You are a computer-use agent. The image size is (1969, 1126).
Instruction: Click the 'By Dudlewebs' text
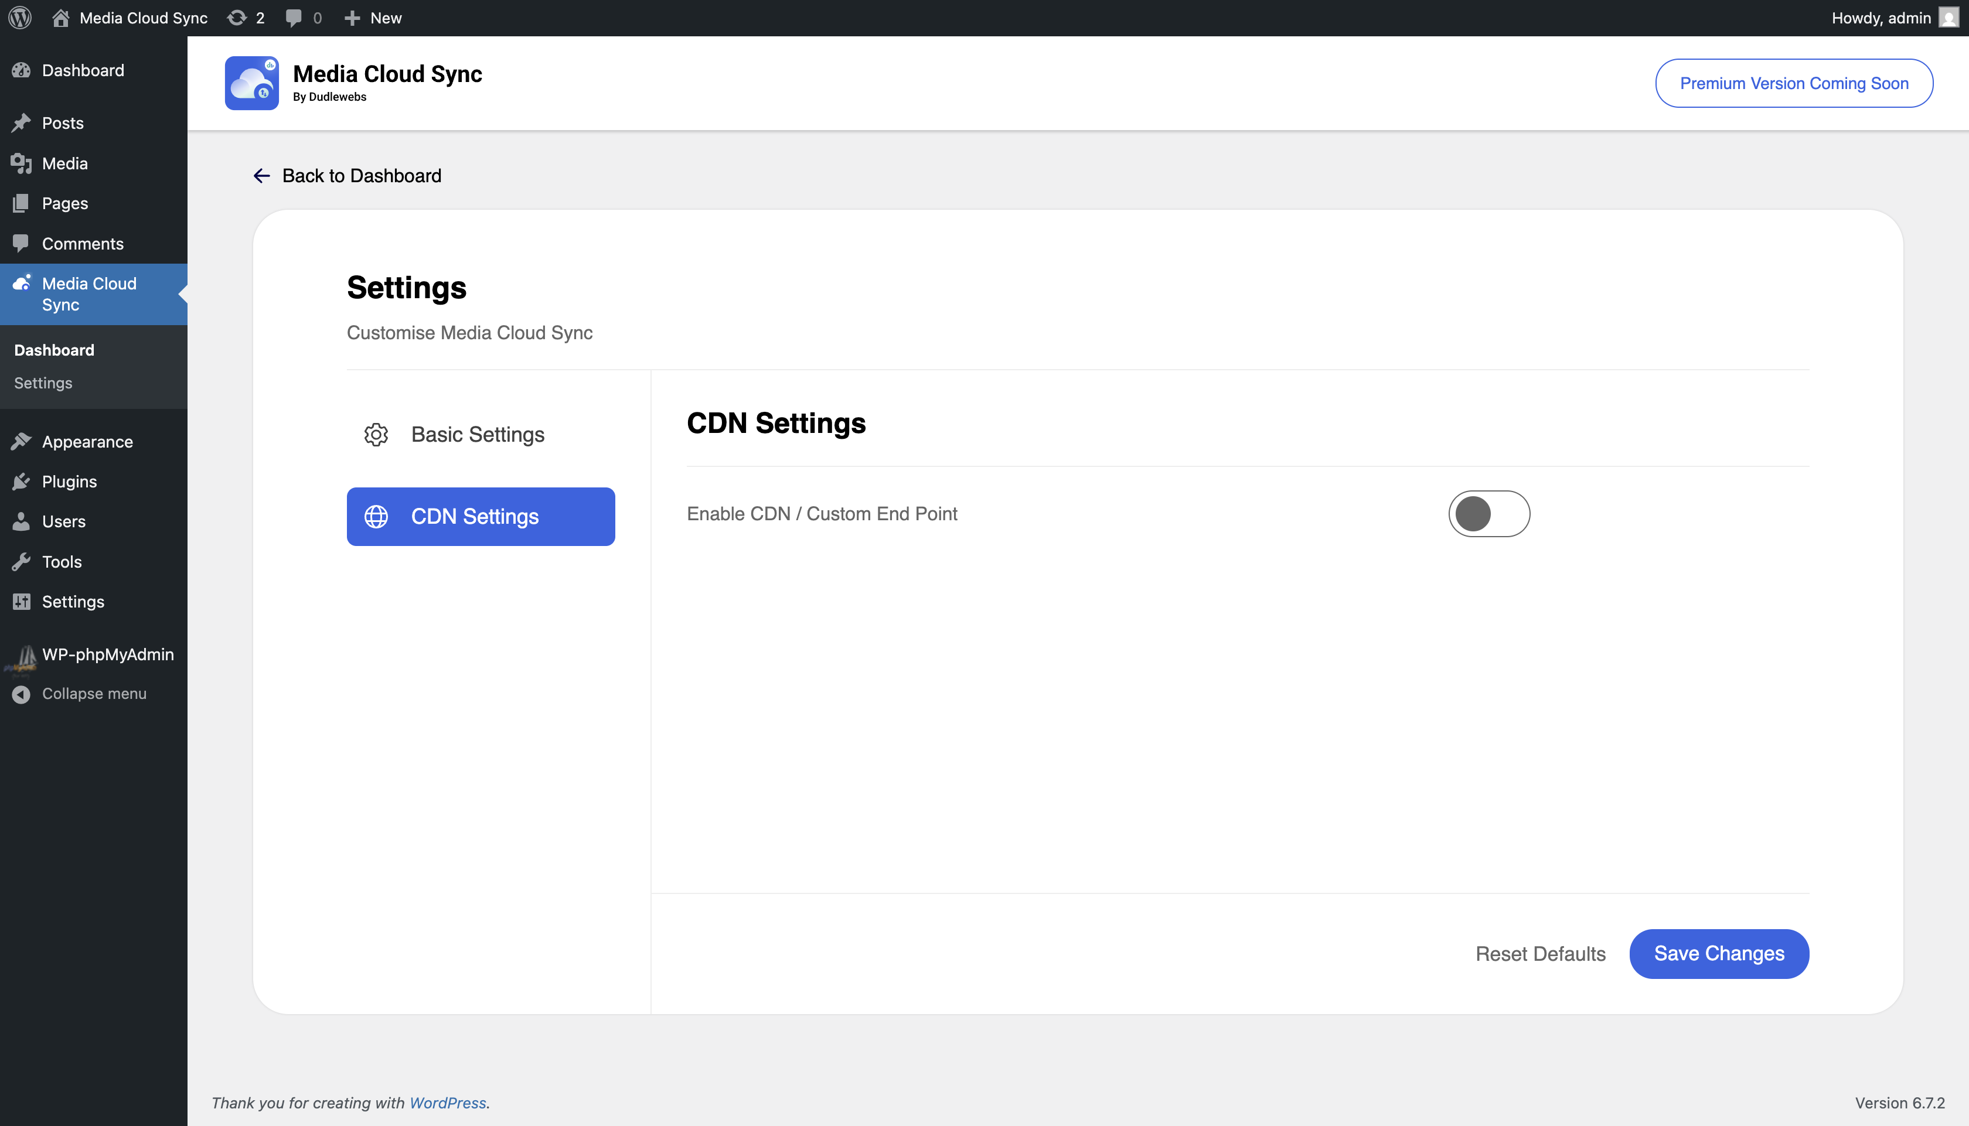click(329, 97)
